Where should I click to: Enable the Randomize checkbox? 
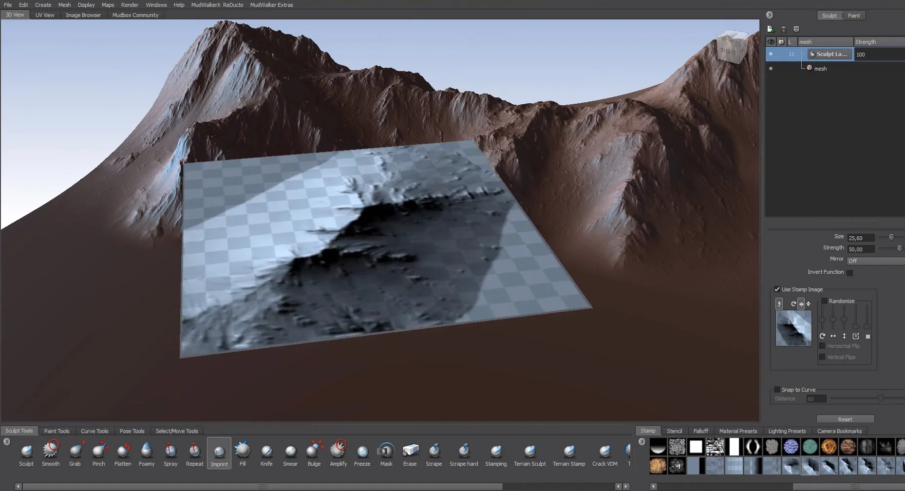(x=824, y=301)
